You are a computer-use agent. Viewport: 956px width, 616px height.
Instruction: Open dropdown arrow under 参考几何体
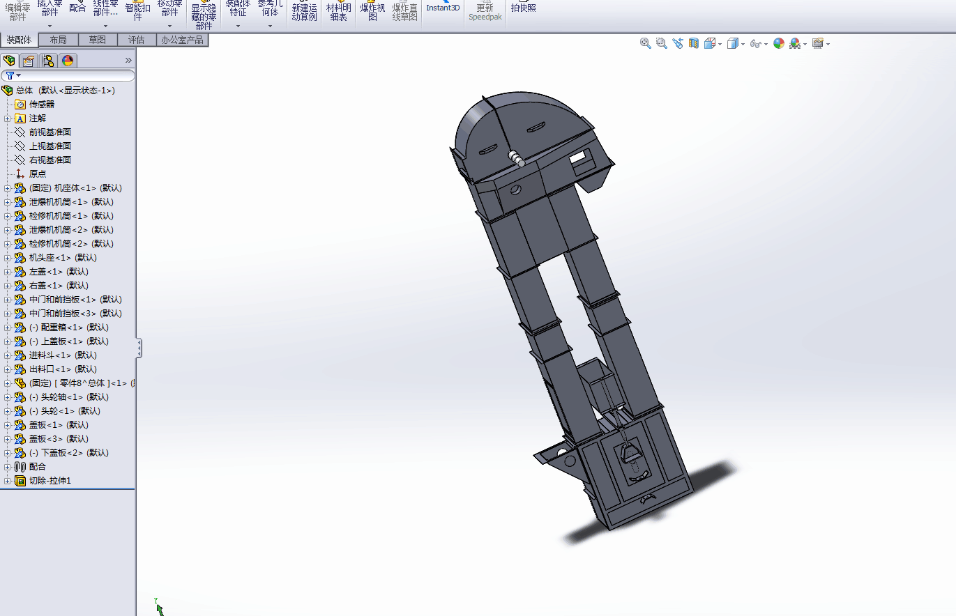271,26
